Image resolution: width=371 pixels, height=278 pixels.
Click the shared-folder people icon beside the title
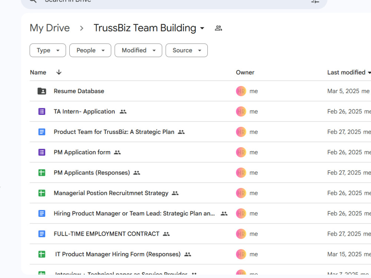(218, 28)
